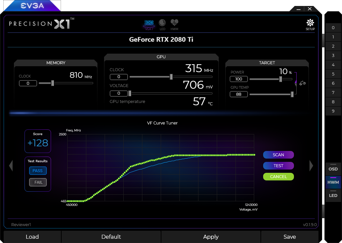
Task: Select the VGA1 graphics card icon
Action: [149, 25]
